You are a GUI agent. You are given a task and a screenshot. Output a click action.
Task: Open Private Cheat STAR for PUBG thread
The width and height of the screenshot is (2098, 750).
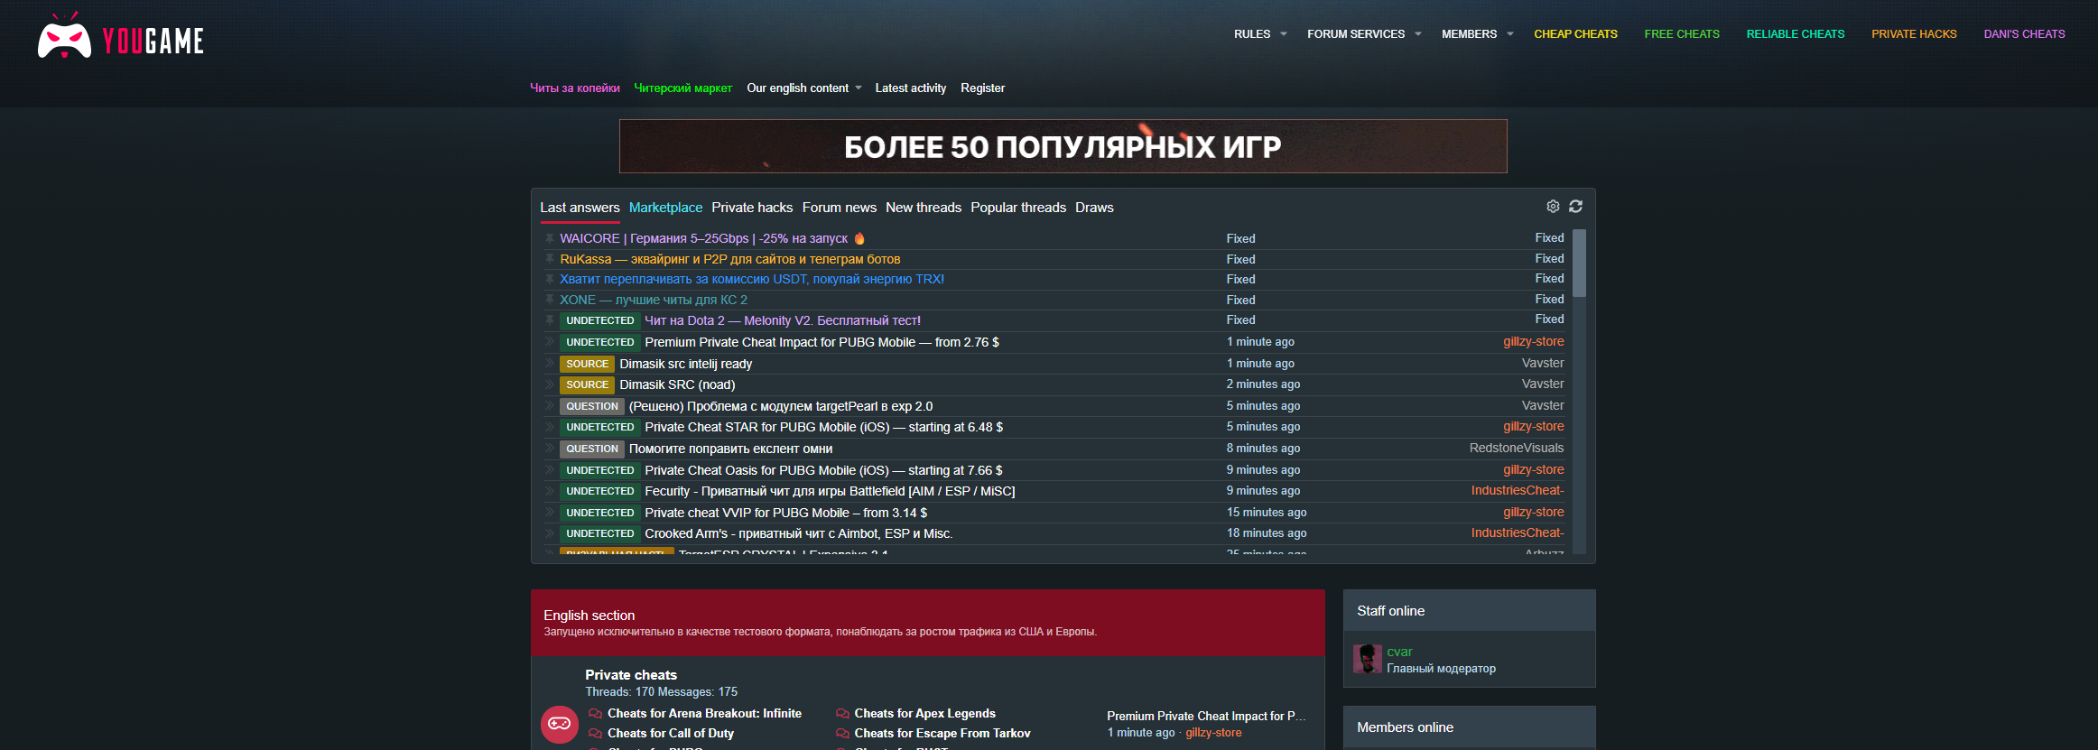click(823, 427)
